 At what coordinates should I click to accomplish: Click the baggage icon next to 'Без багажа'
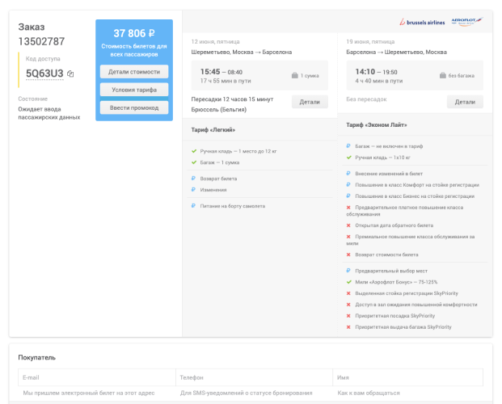443,75
